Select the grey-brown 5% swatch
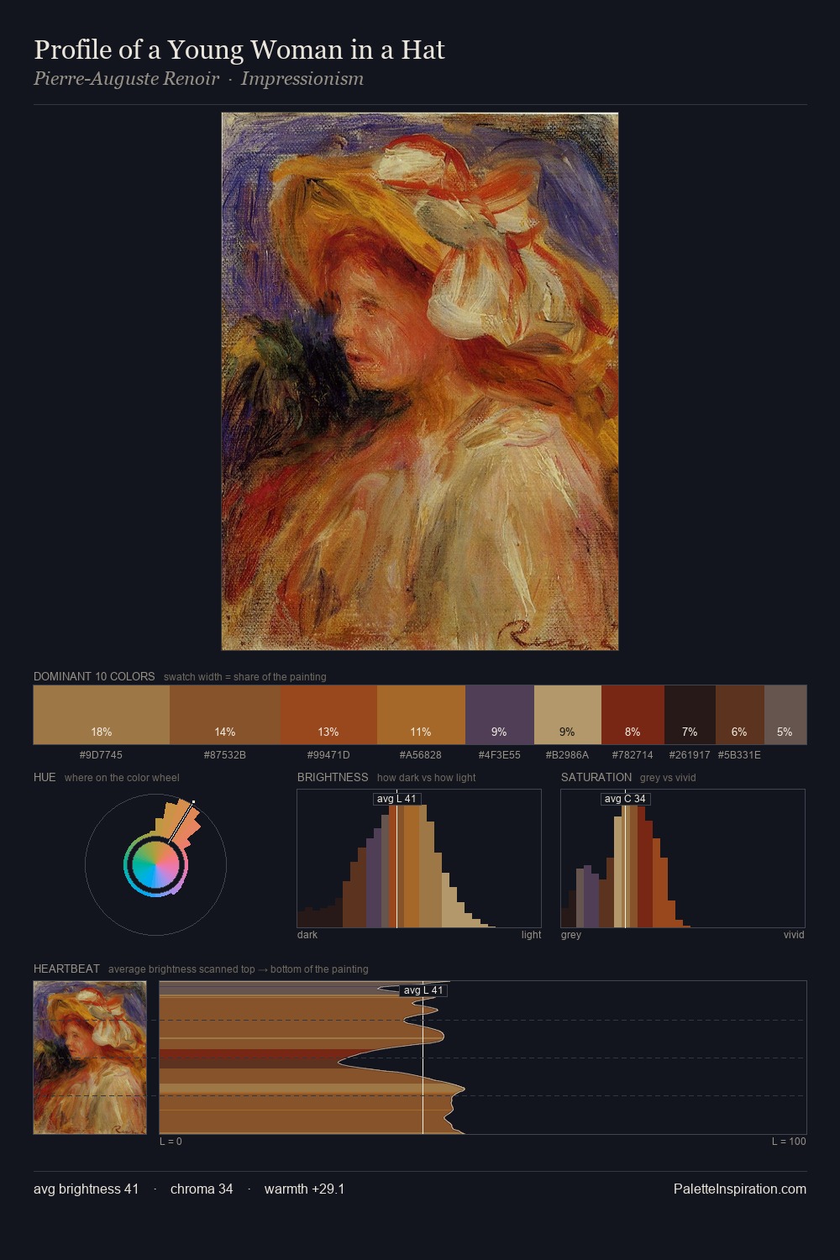 [x=785, y=715]
